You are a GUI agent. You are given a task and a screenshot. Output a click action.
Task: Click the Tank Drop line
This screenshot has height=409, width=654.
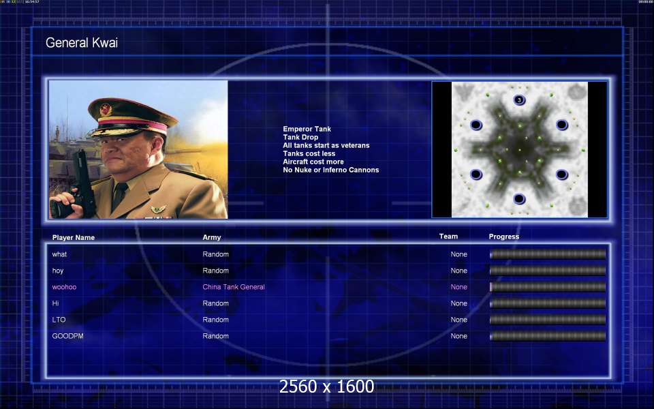[x=300, y=137]
